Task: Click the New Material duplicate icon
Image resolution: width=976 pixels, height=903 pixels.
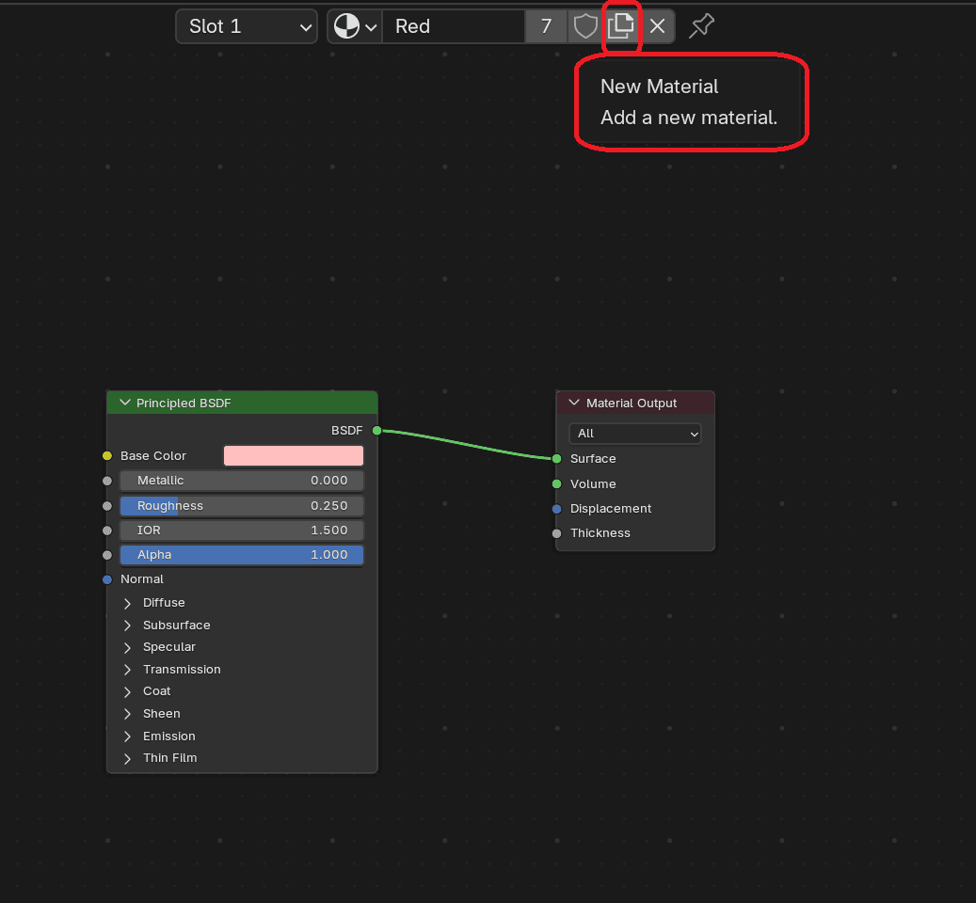Action: point(620,26)
